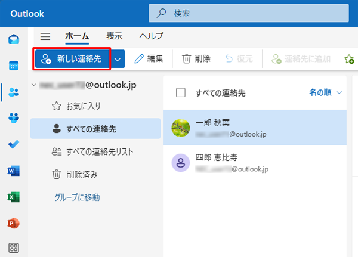Open Mail from the left app rail
358x257 pixels.
click(14, 39)
